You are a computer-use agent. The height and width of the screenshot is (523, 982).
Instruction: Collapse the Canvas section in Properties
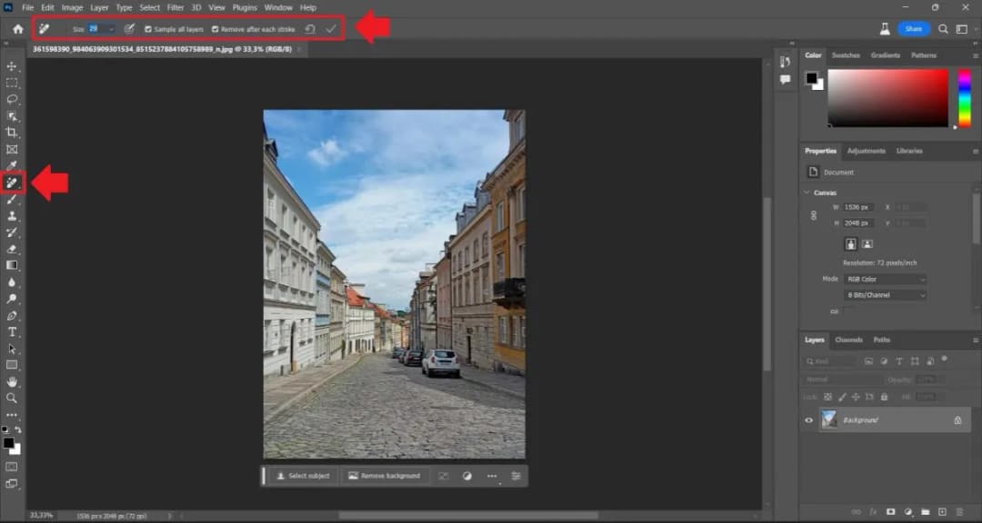tap(806, 192)
